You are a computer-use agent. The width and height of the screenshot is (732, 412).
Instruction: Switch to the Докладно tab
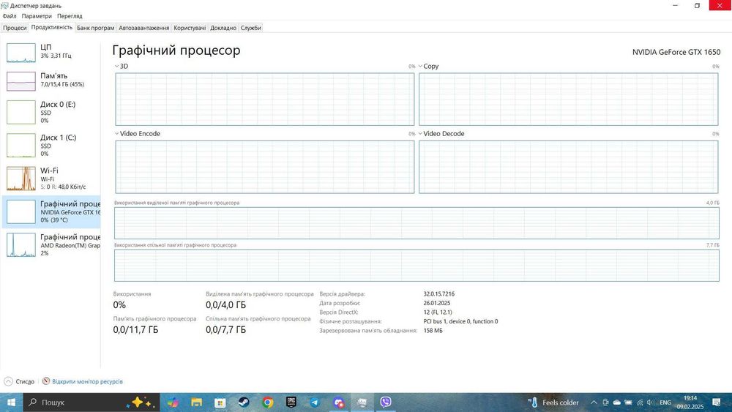223,28
